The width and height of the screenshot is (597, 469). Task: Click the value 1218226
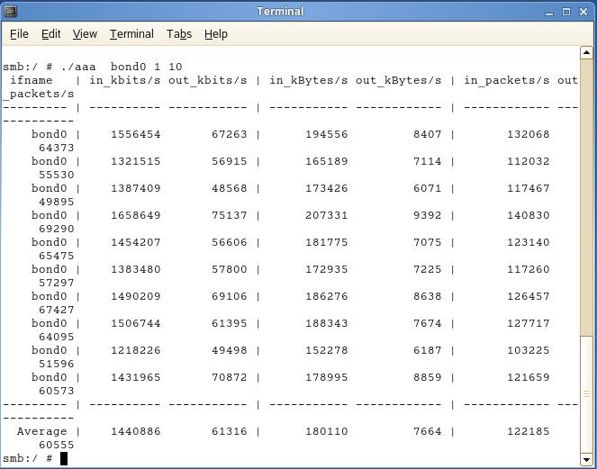[136, 350]
